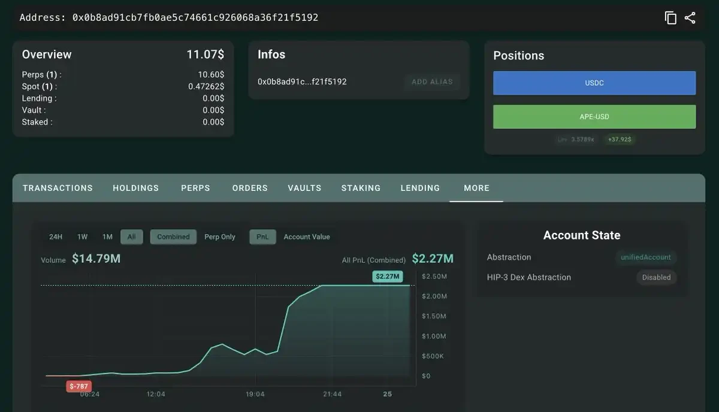Image resolution: width=719 pixels, height=412 pixels.
Task: Share the address via the share icon
Action: tap(690, 17)
